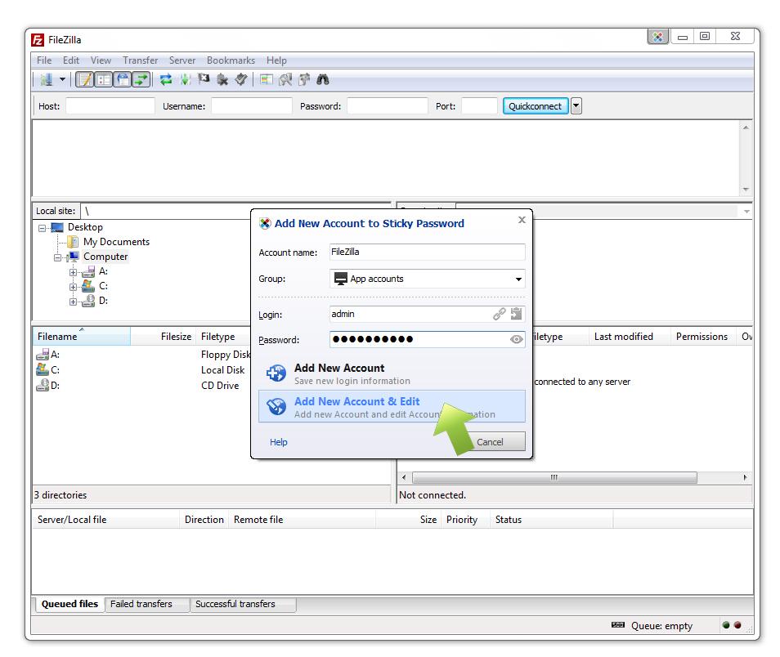Toggle the message log display

tap(85, 79)
